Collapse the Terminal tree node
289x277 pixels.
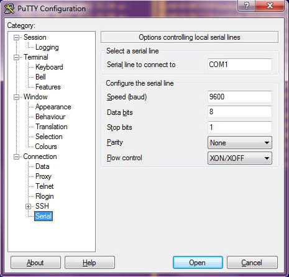16,58
